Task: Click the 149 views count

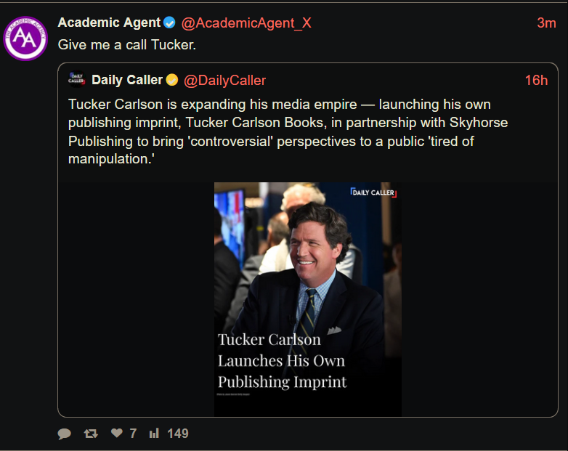Action: pyautogui.click(x=178, y=434)
